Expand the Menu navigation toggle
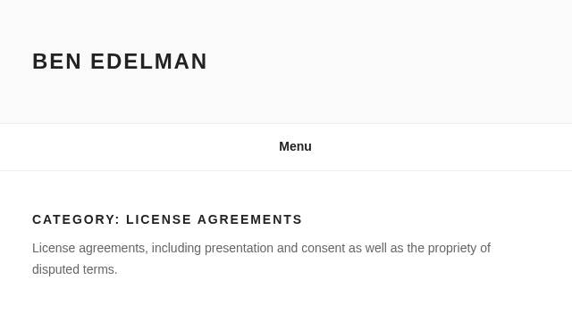 [x=295, y=146]
